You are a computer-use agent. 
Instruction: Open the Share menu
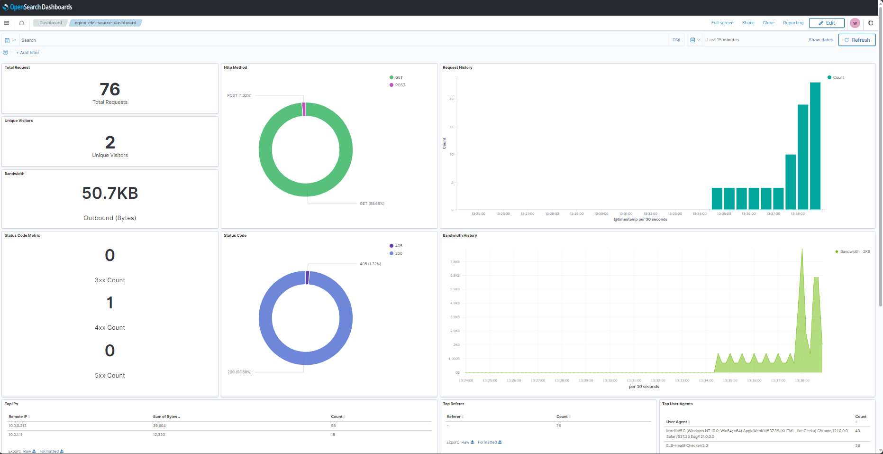tap(748, 23)
